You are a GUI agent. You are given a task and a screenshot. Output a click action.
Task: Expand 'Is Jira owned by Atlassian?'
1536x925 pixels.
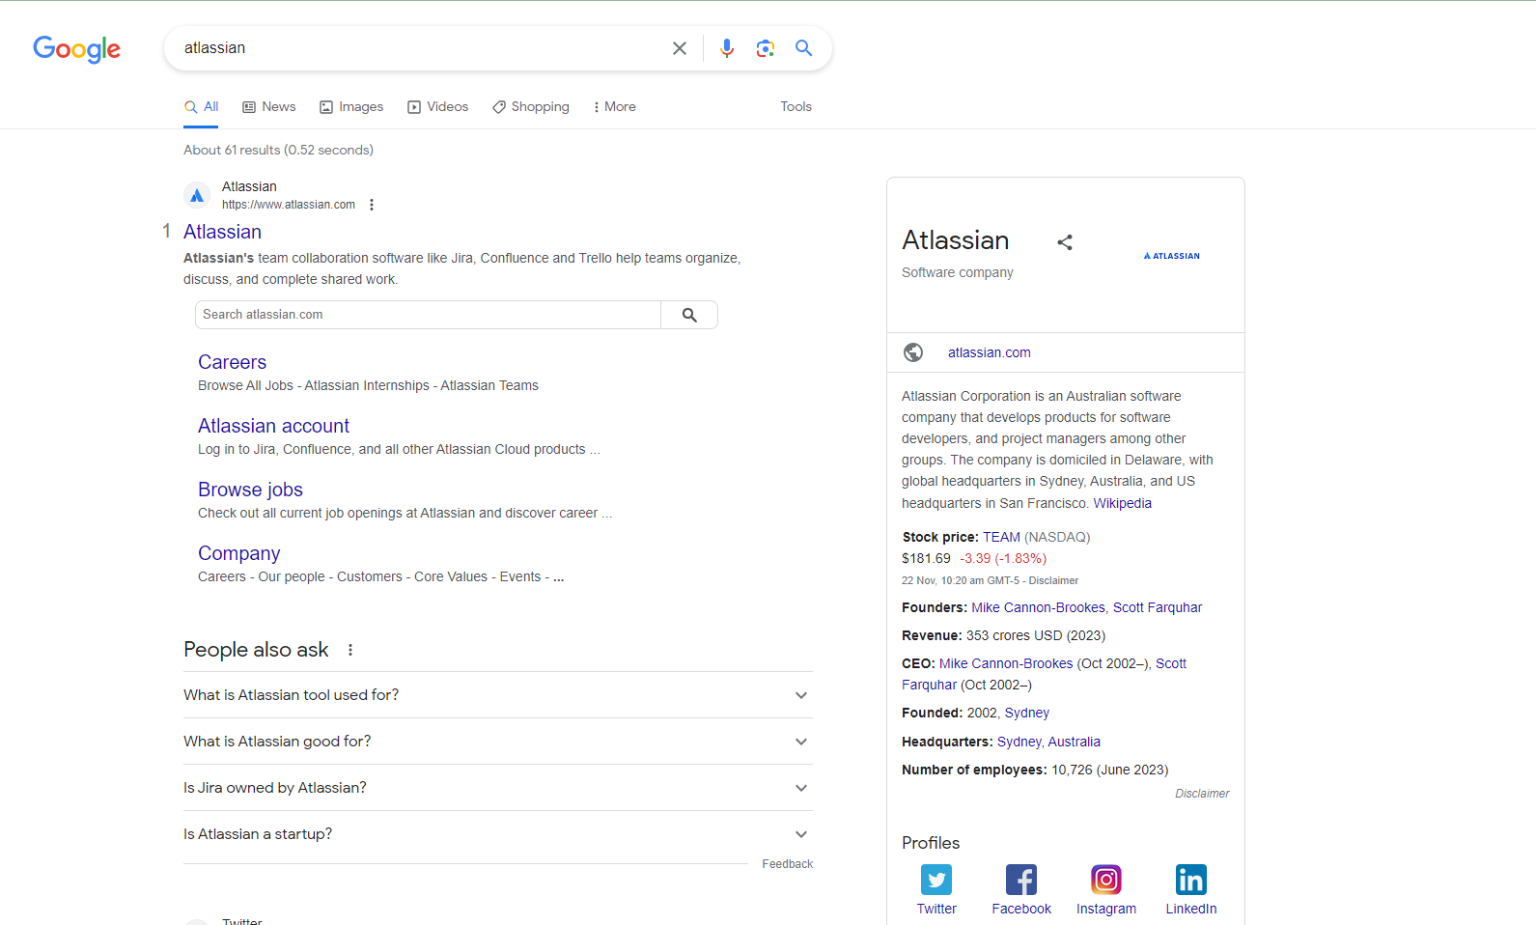point(498,788)
